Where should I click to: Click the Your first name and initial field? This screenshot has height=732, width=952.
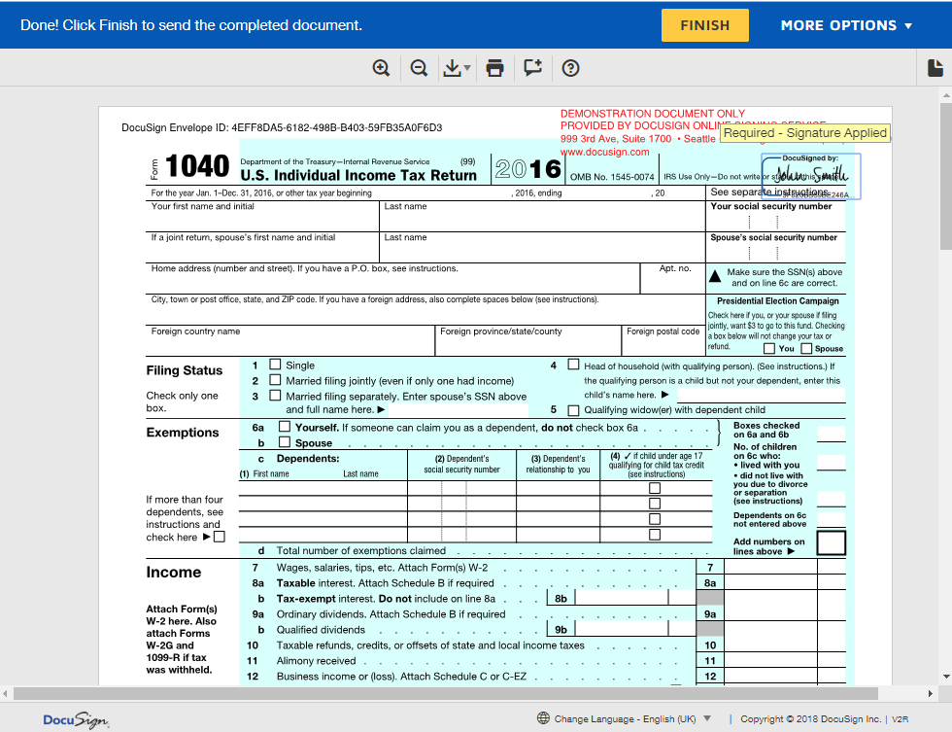pyautogui.click(x=262, y=216)
